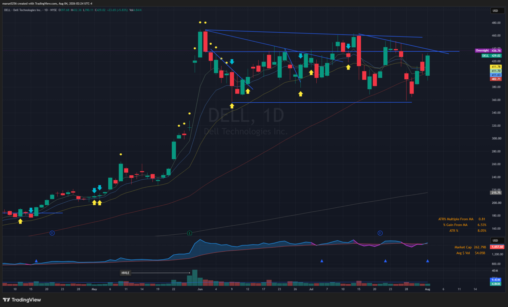The image size is (508, 307).
Task: Select the HVLE volume label
Action: click(125, 273)
